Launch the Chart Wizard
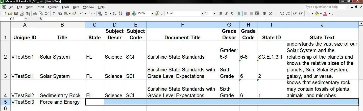The width and height of the screenshot is (363, 111). coord(128,14)
